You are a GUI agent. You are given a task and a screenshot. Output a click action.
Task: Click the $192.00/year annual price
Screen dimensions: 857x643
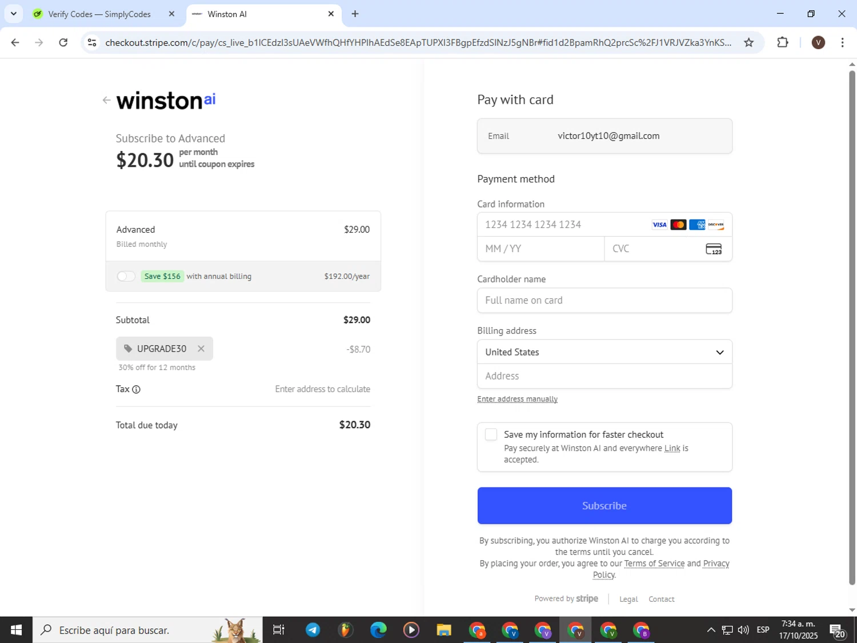[347, 277]
